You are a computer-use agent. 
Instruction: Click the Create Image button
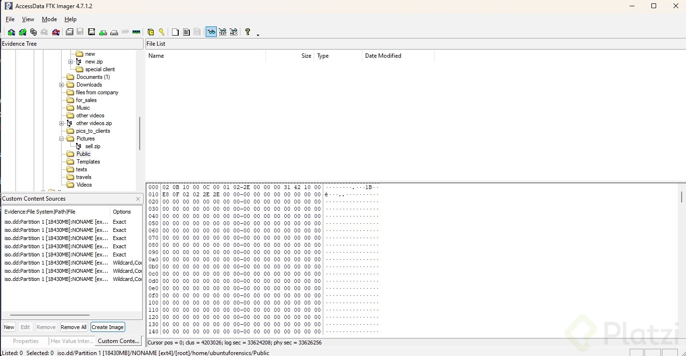click(x=108, y=327)
